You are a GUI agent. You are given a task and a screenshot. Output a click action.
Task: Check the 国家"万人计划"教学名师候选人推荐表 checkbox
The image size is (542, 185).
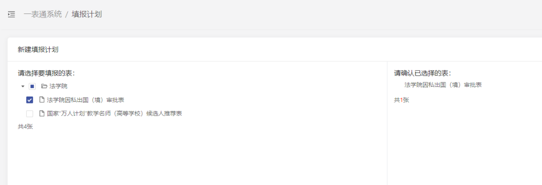click(30, 113)
